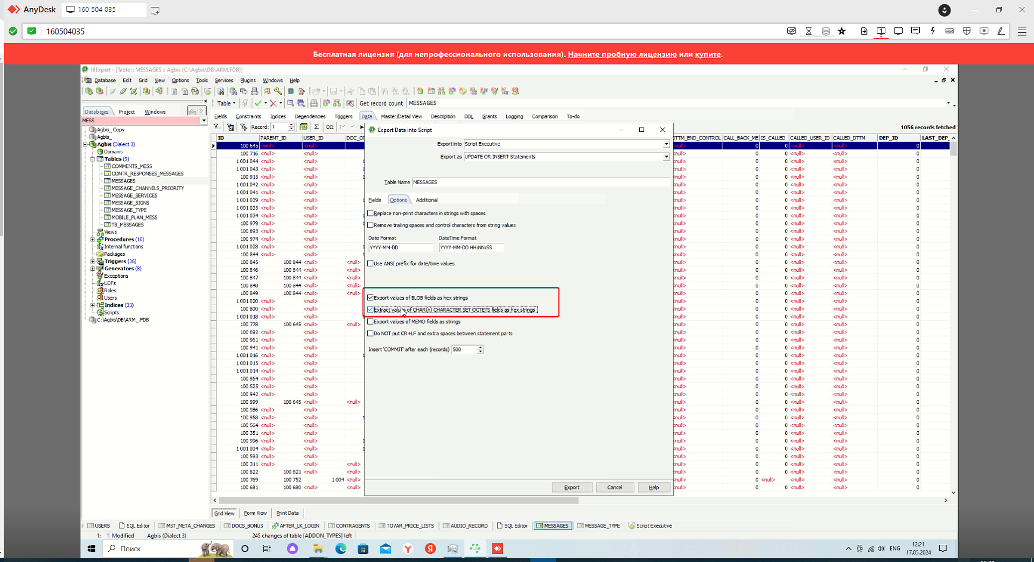
Task: Toggle Export values of BLOB fields as hex
Action: (x=371, y=298)
